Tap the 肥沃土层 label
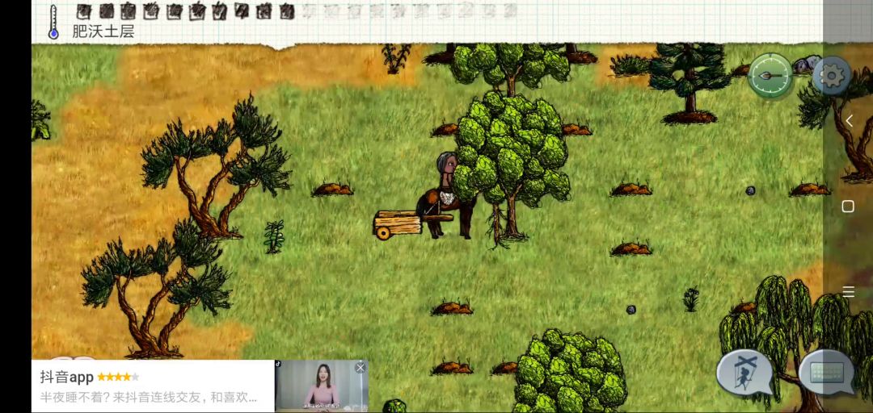 pyautogui.click(x=103, y=31)
